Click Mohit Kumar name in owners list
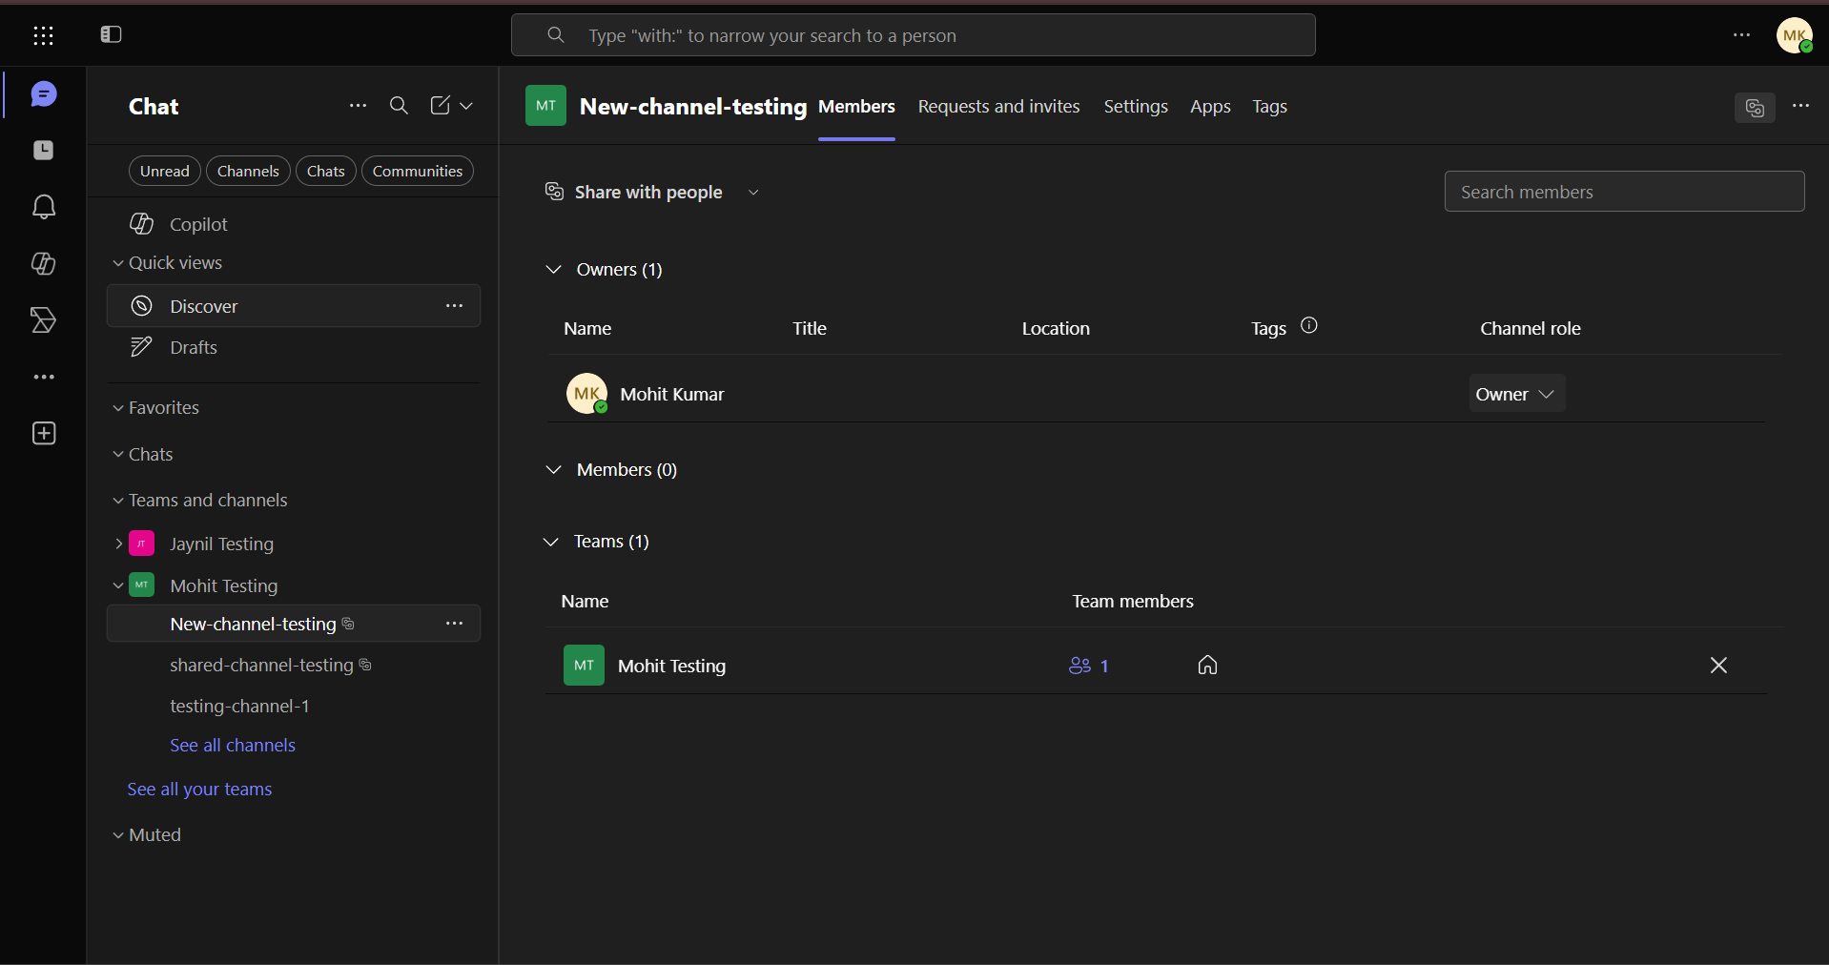The width and height of the screenshot is (1829, 965). coord(672,395)
